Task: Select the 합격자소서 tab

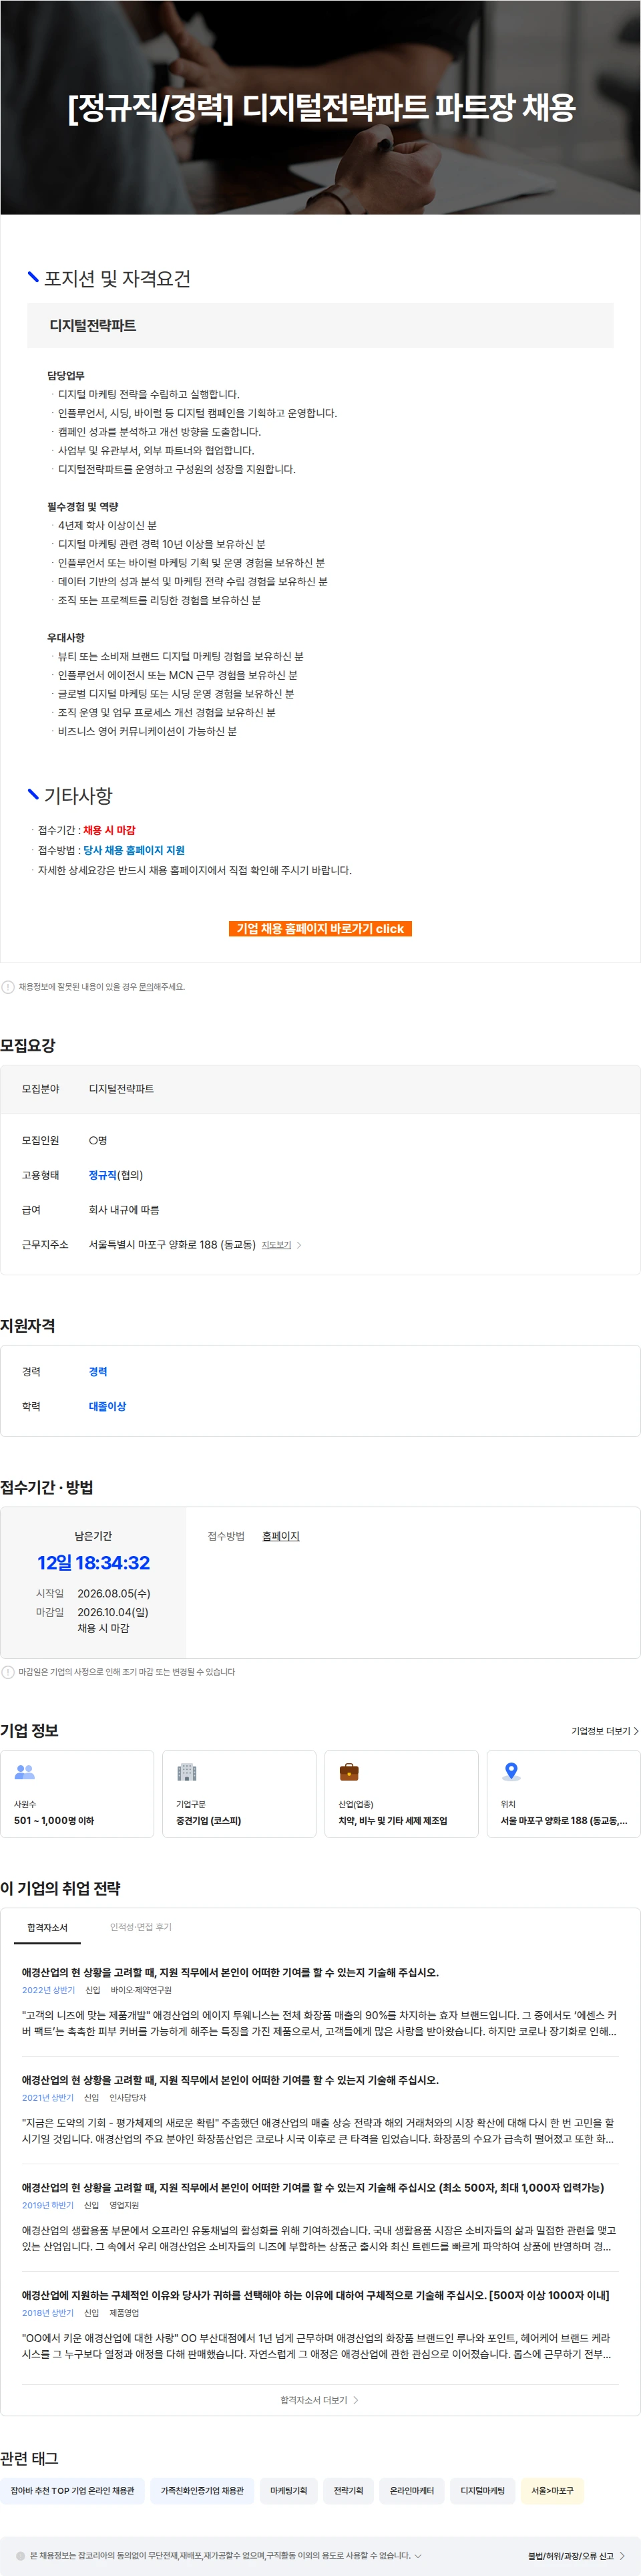Action: click(47, 1927)
